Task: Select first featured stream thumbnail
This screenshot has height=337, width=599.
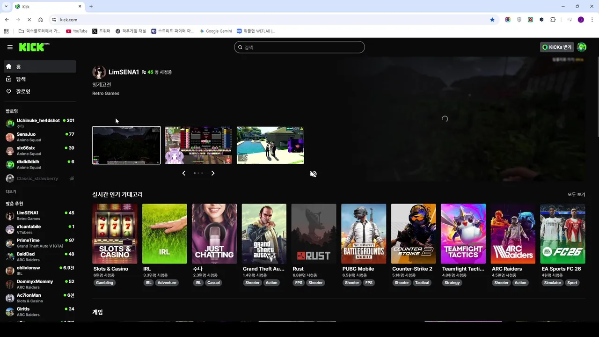Action: tap(126, 145)
